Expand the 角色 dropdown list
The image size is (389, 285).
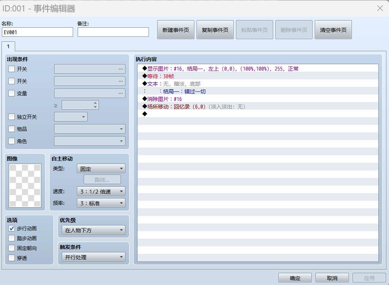pos(89,141)
